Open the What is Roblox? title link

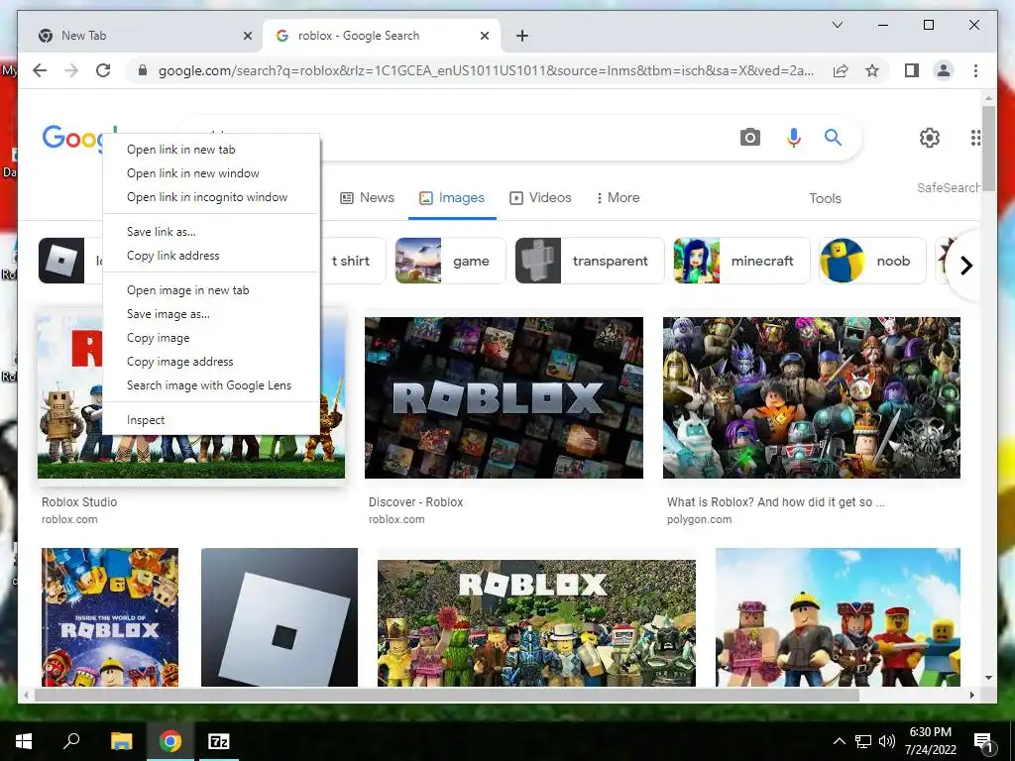tap(775, 502)
